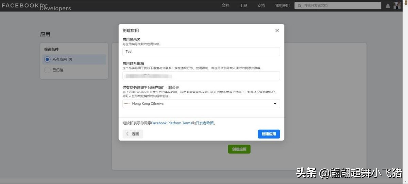Image resolution: width=408 pixels, height=184 pixels.
Task: Focus the 应用显示名 field with Test
Action: 201,52
